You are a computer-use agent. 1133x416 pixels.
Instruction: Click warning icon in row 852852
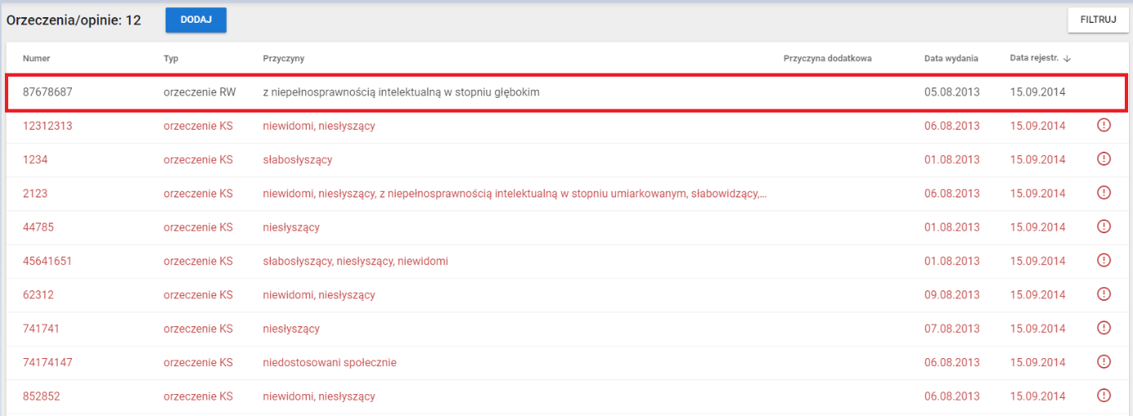pyautogui.click(x=1104, y=396)
